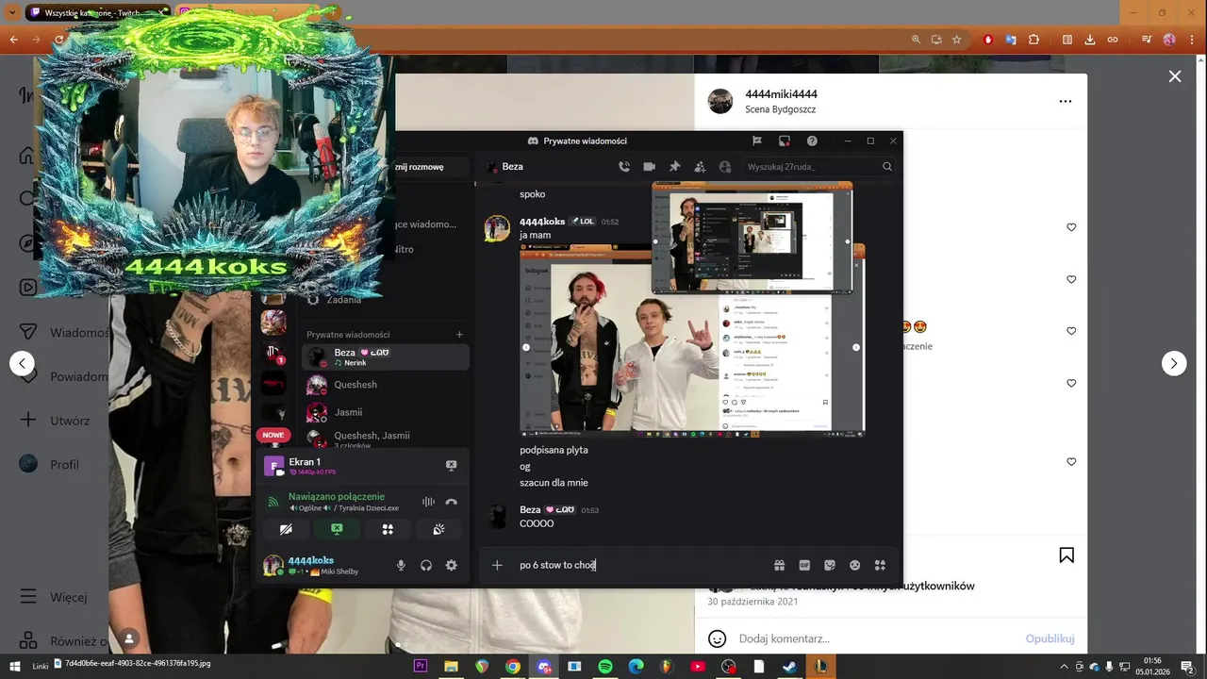The width and height of the screenshot is (1207, 679).
Task: Save the Instagram post with bookmark icon
Action: [x=1066, y=555]
